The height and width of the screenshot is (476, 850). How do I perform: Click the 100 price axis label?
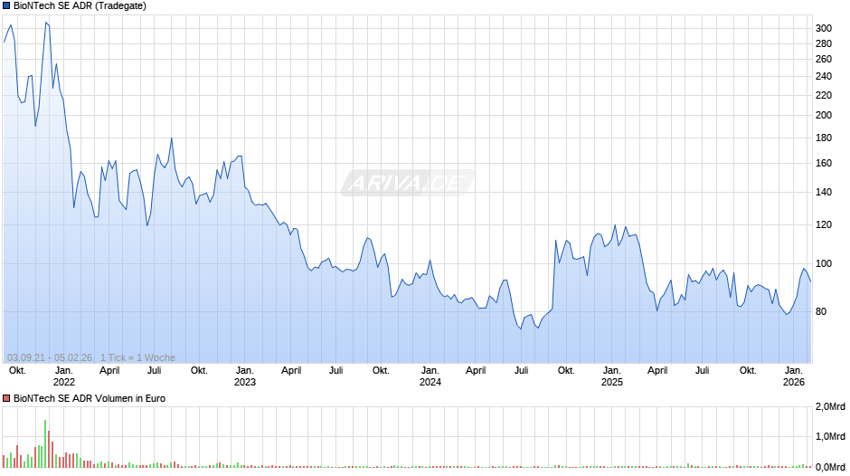(x=824, y=263)
